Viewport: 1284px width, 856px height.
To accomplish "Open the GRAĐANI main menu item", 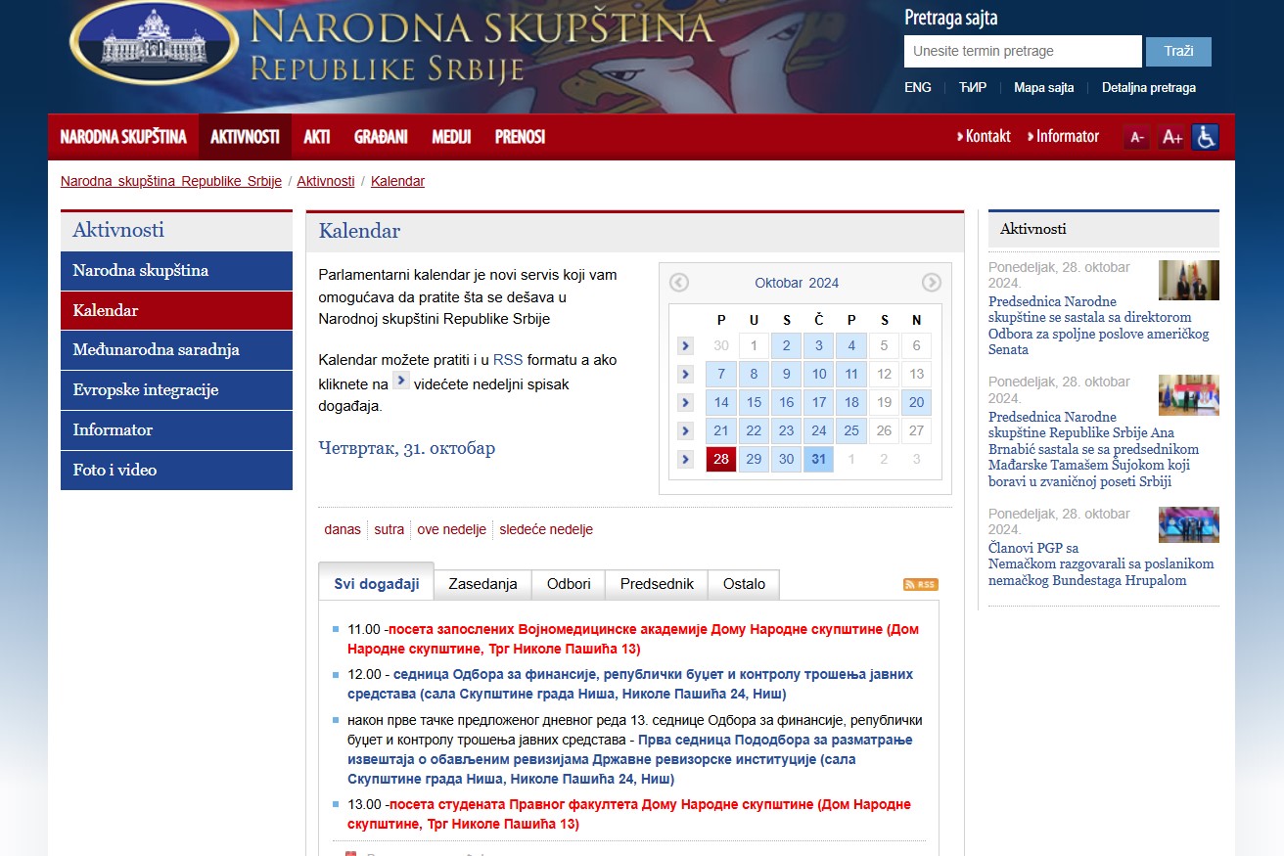I will 381,137.
